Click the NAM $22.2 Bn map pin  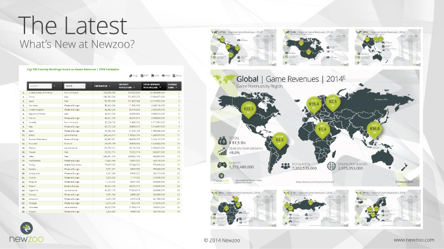click(249, 110)
